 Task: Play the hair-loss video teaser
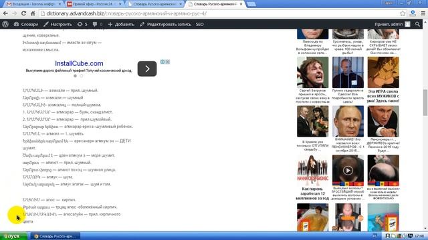348,171
